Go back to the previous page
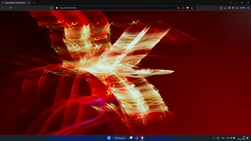The image size is (251, 141). click(3, 8)
